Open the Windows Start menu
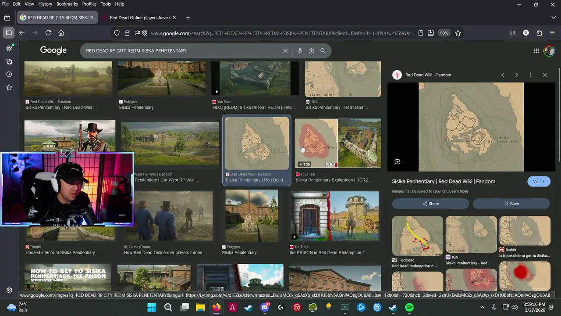Image resolution: width=561 pixels, height=316 pixels. pos(152,307)
